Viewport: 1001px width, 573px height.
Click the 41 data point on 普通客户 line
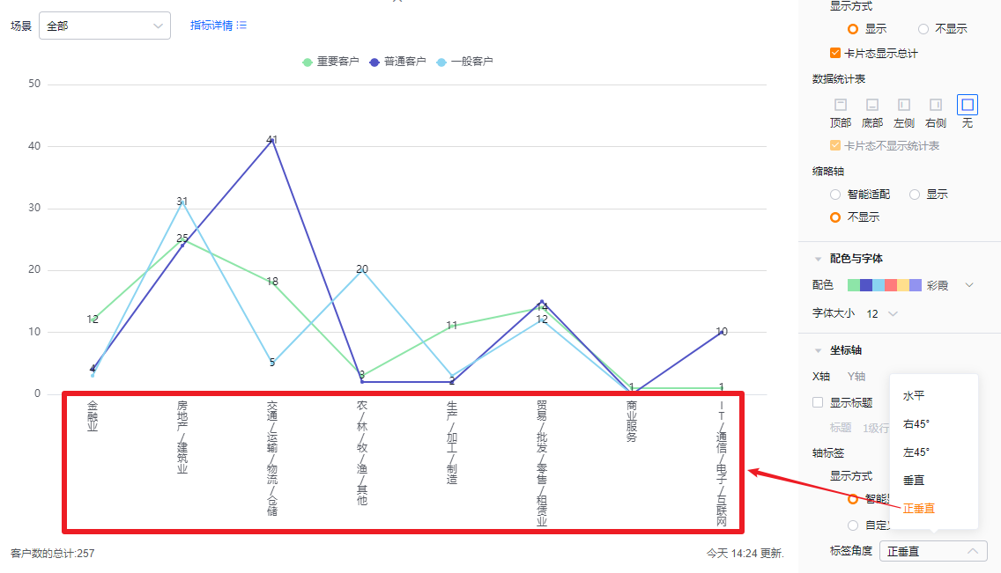click(x=272, y=140)
